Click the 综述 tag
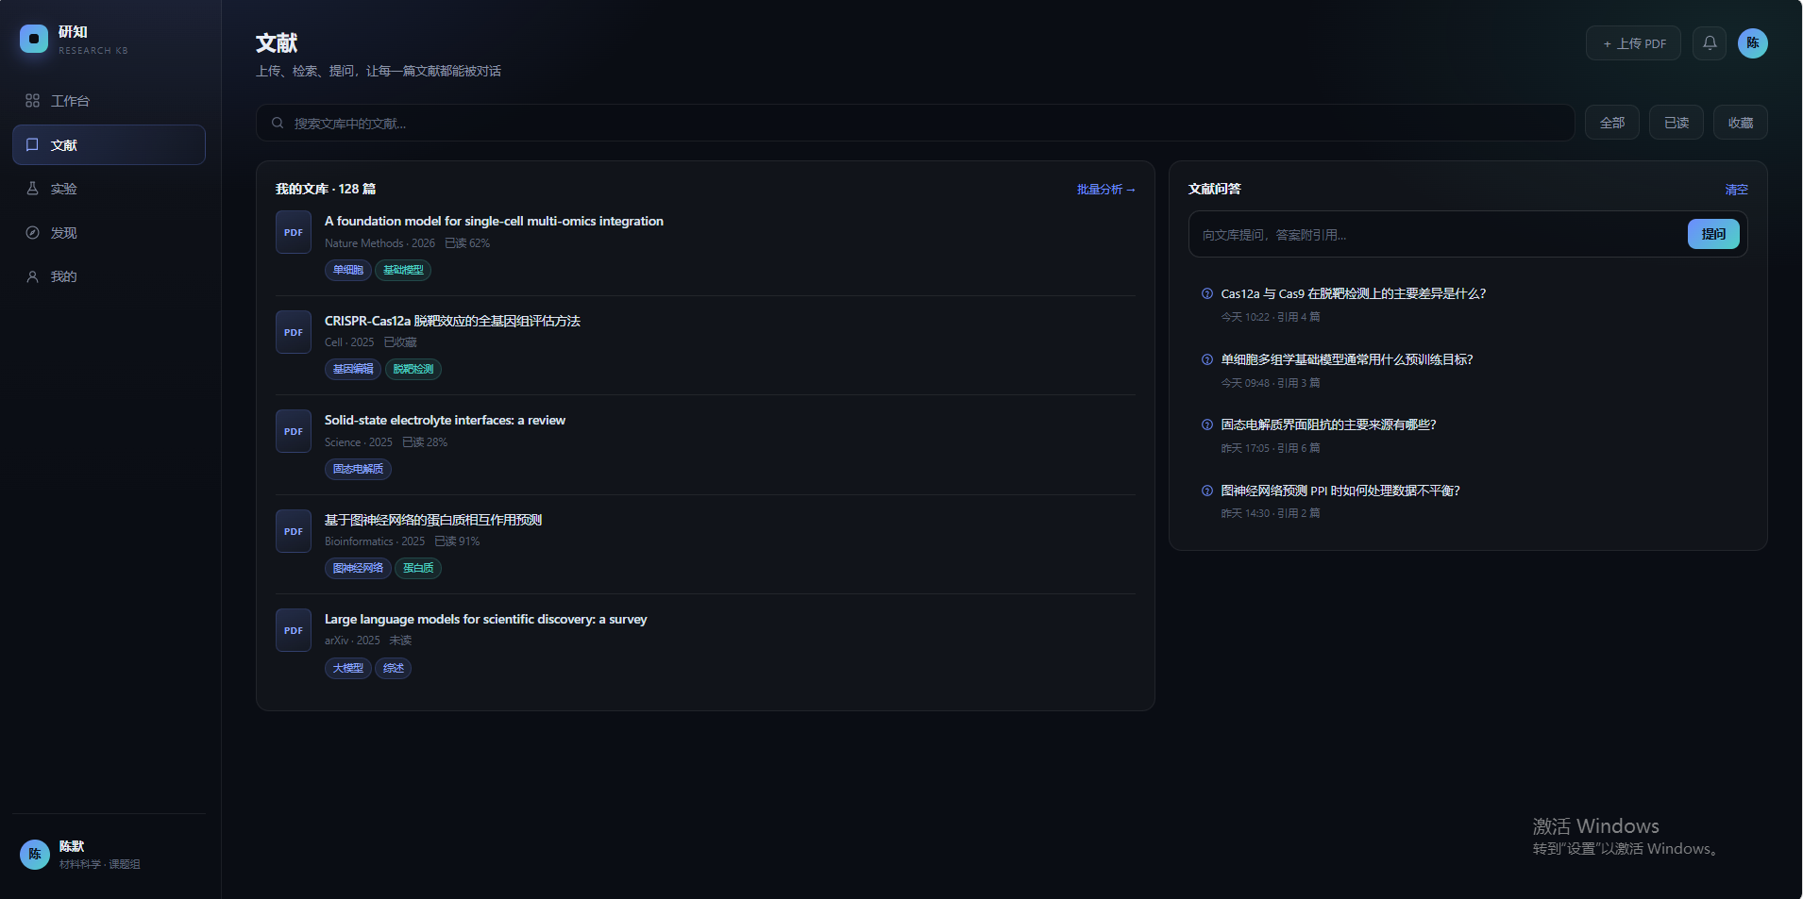This screenshot has width=1803, height=899. [394, 668]
